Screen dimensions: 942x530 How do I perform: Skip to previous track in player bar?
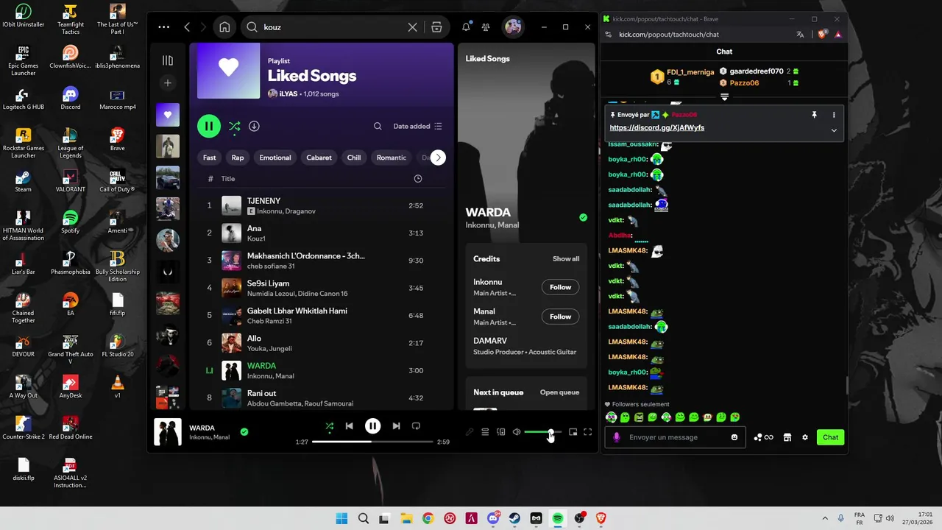[x=350, y=426]
